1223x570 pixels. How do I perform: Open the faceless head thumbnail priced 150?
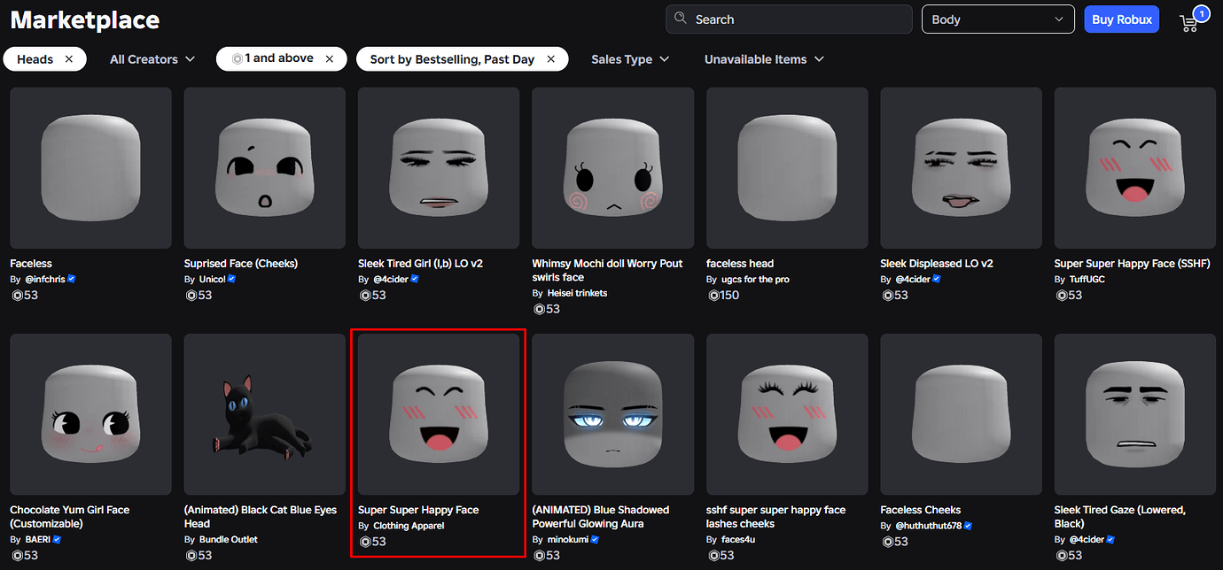(x=787, y=168)
